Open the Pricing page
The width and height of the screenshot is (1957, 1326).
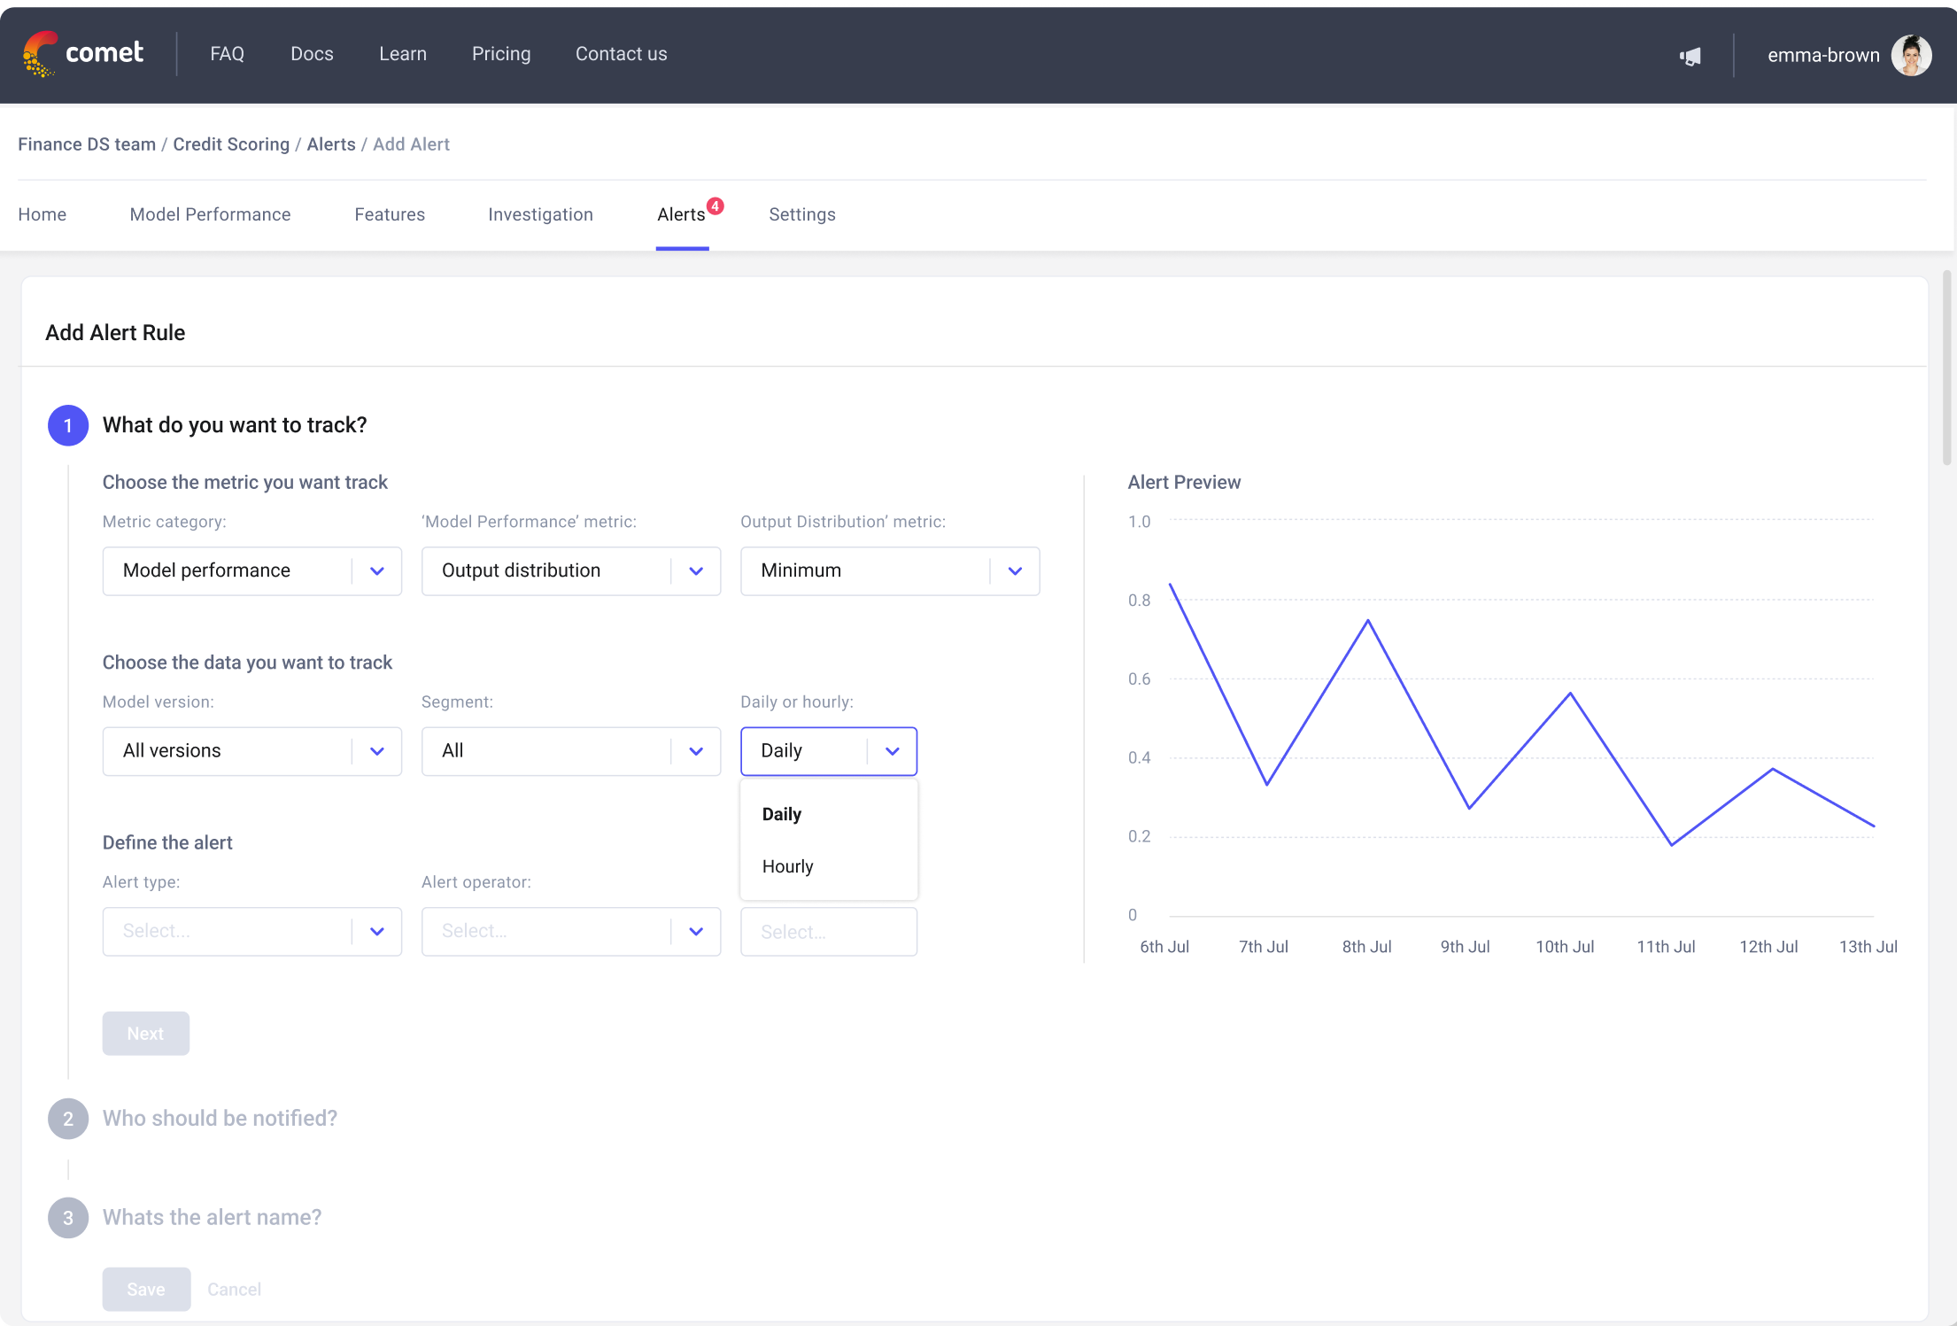[x=501, y=54]
